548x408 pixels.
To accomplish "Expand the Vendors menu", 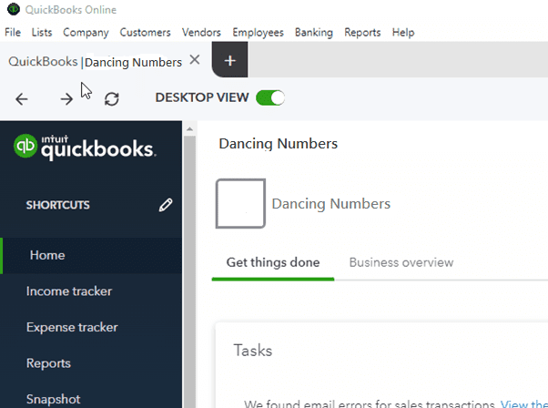I will [x=201, y=32].
